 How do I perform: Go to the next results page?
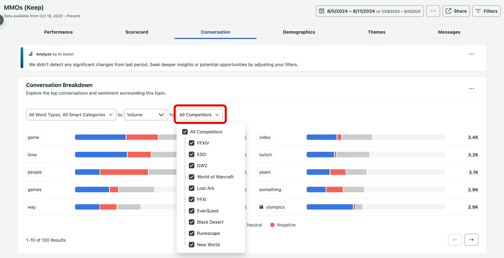[x=471, y=239]
